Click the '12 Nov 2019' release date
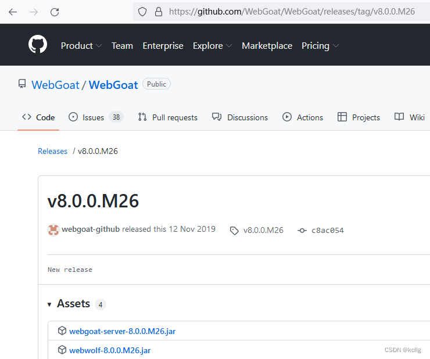Viewport: 430px width, 359px height. [192, 229]
